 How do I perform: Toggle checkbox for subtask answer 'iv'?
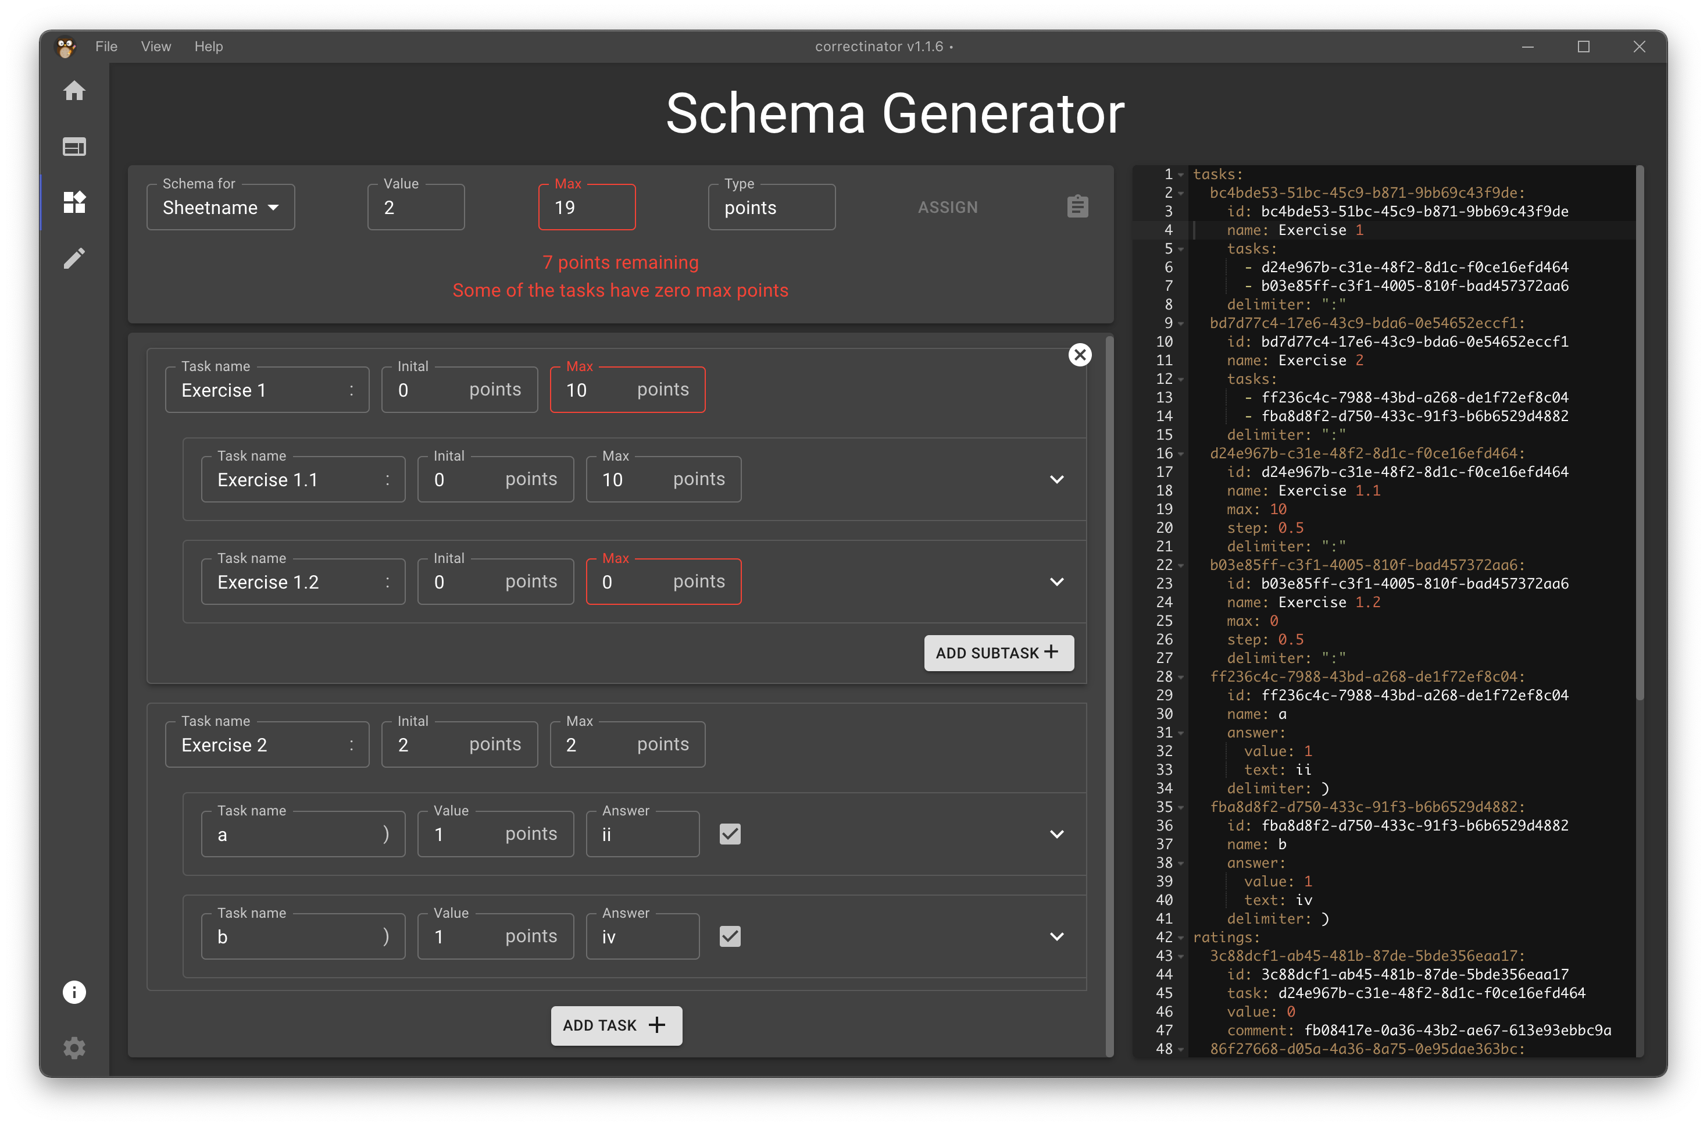(x=730, y=935)
